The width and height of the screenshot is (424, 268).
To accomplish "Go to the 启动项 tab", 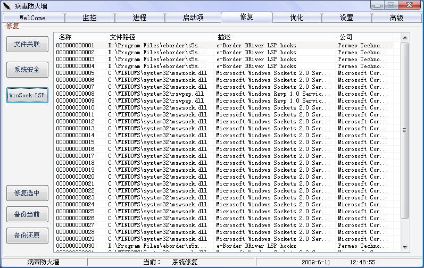I will click(193, 18).
